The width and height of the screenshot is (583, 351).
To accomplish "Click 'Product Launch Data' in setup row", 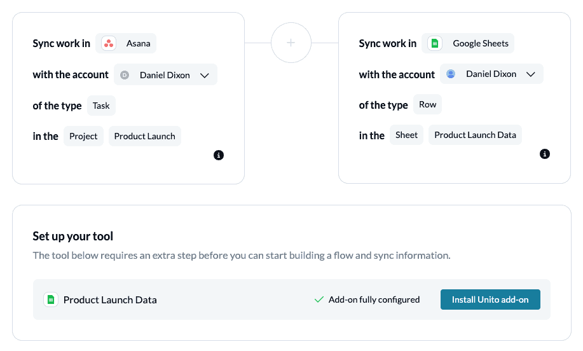I will [110, 299].
